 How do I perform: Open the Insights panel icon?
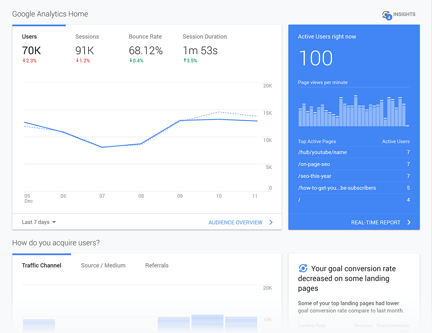[x=386, y=14]
